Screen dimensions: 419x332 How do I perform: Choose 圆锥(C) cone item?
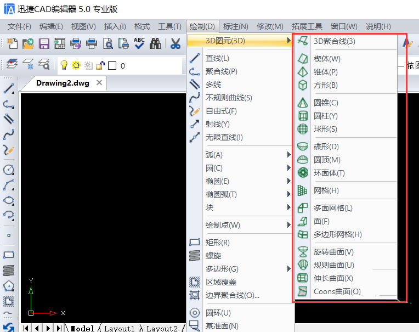pos(346,103)
